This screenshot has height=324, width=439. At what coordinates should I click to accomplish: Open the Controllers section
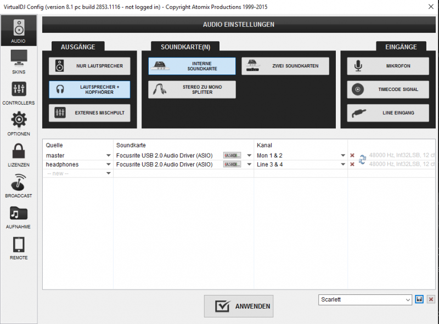[x=19, y=93]
